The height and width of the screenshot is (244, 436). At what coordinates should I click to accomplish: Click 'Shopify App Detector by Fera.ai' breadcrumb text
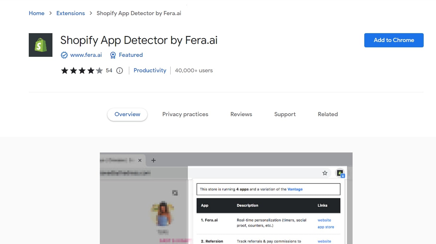pyautogui.click(x=139, y=13)
